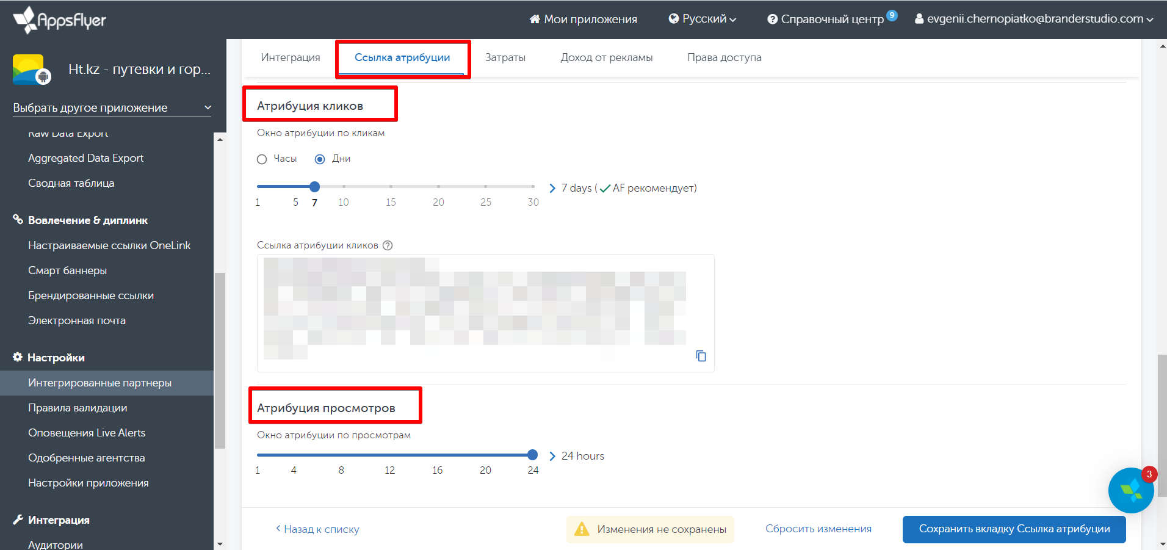Expand the user account email menu

(1033, 19)
